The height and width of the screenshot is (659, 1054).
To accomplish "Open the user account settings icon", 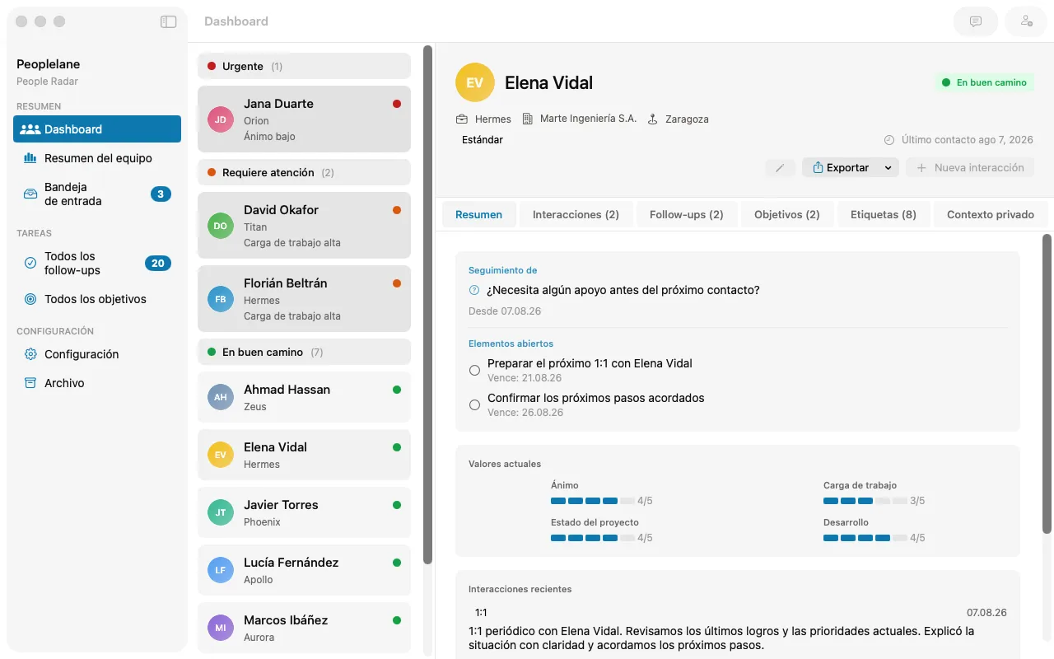I will [x=1026, y=21].
